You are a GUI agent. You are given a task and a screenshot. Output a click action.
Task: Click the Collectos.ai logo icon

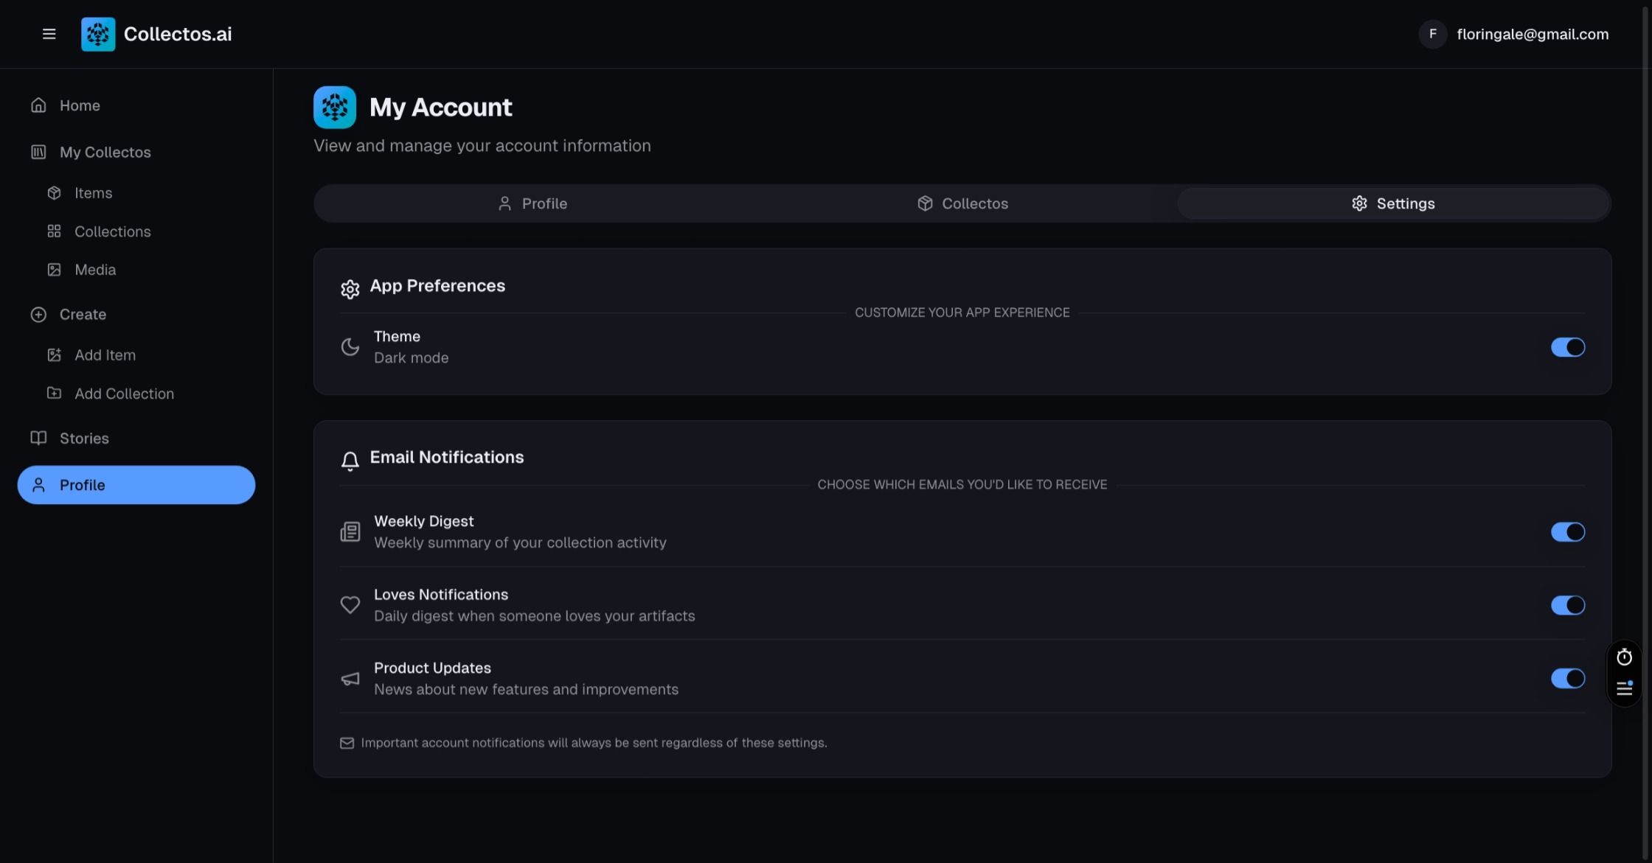[x=98, y=34]
